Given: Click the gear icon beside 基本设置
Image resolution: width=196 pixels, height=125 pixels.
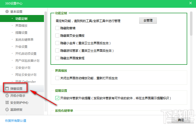Looking at the screenshot, I should (7, 11).
